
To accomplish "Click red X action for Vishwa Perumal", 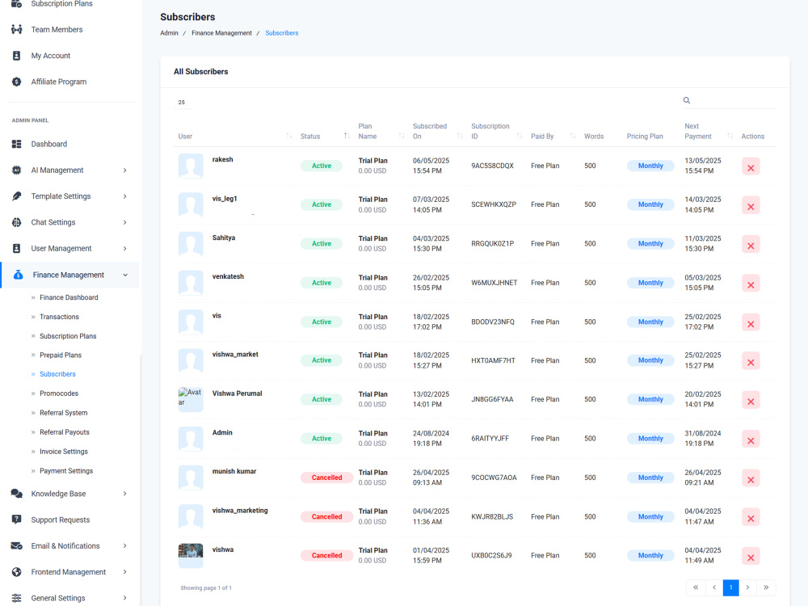I will click(x=751, y=401).
